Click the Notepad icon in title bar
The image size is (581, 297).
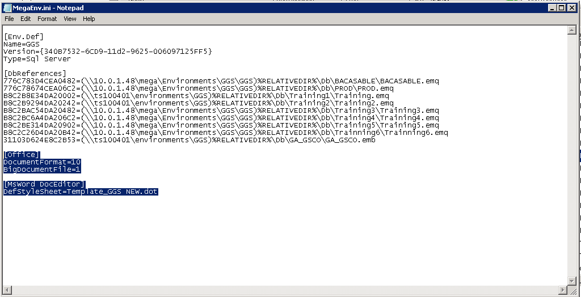coord(7,8)
